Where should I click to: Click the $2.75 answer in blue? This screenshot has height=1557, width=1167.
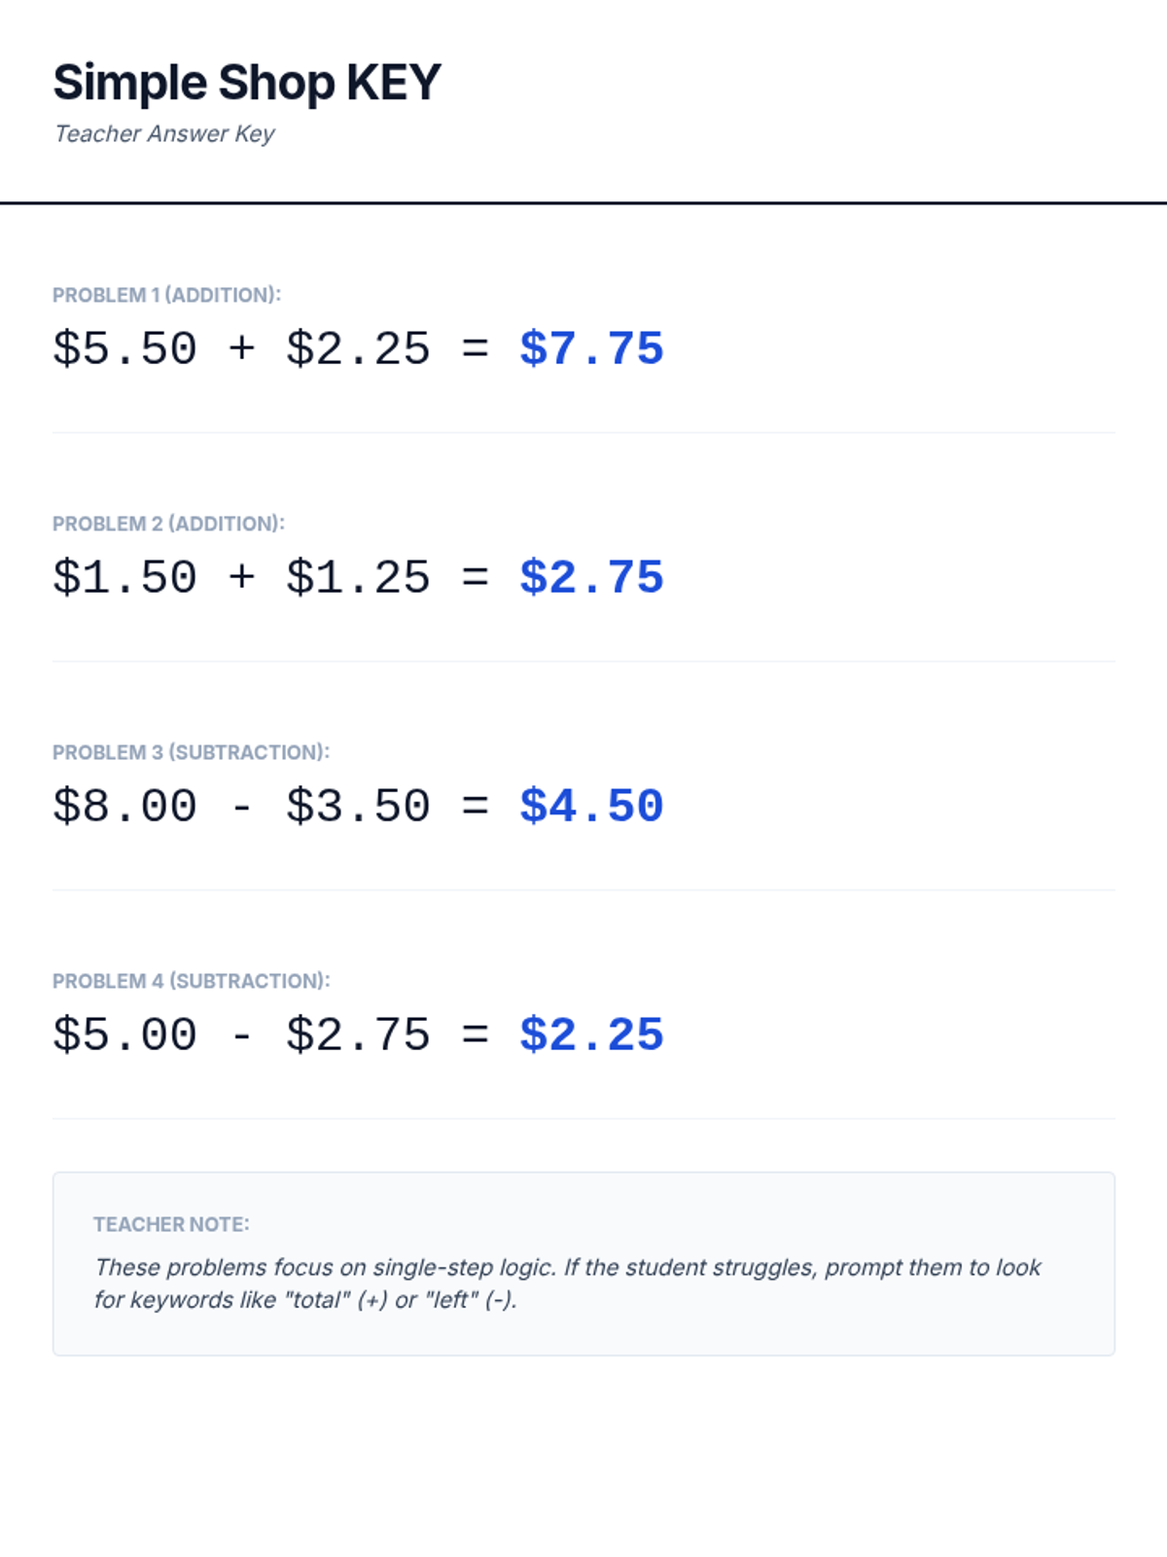coord(591,577)
